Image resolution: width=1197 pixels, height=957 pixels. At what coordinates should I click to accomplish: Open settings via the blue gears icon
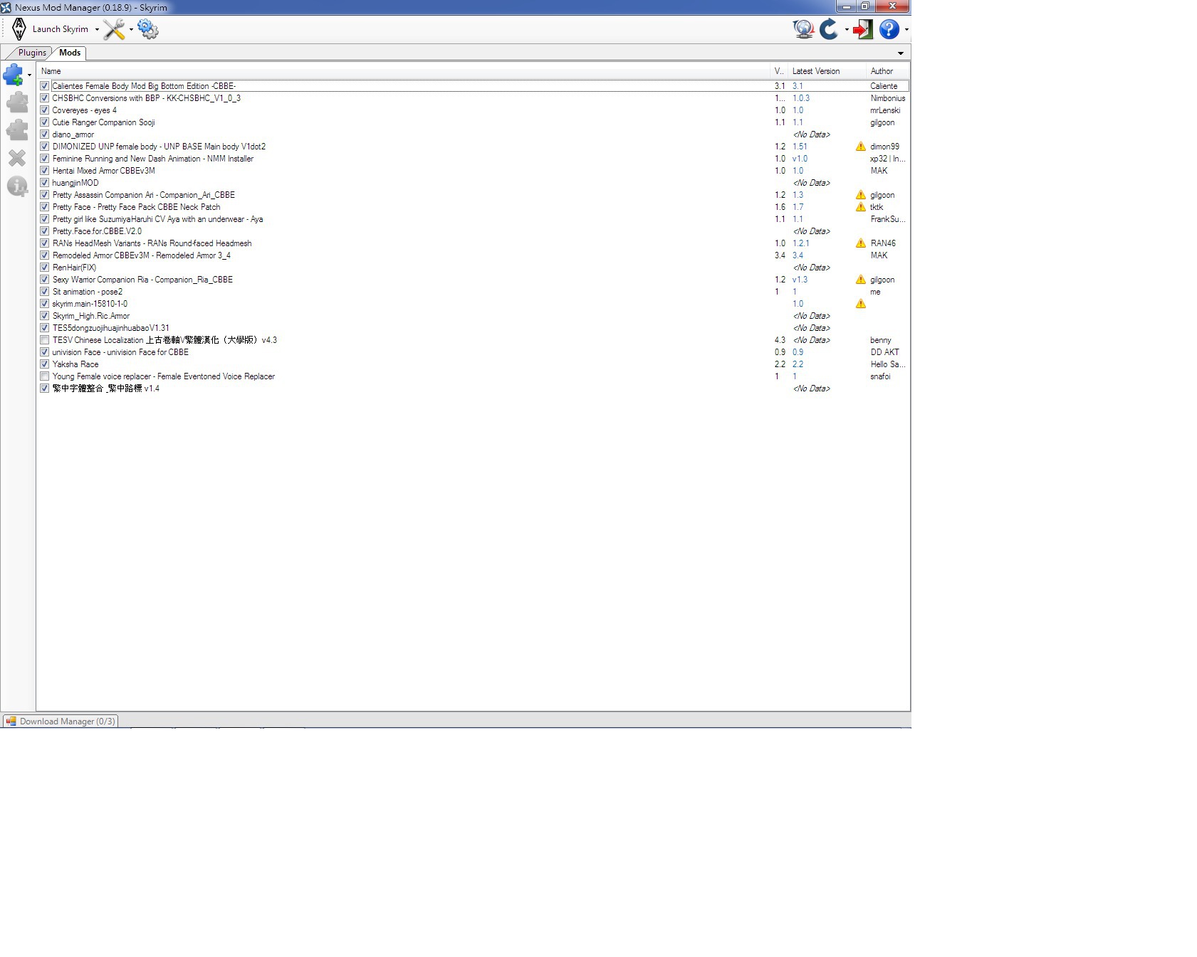tap(148, 29)
